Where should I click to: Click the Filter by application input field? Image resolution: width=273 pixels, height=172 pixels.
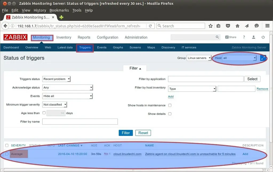tap(206, 79)
